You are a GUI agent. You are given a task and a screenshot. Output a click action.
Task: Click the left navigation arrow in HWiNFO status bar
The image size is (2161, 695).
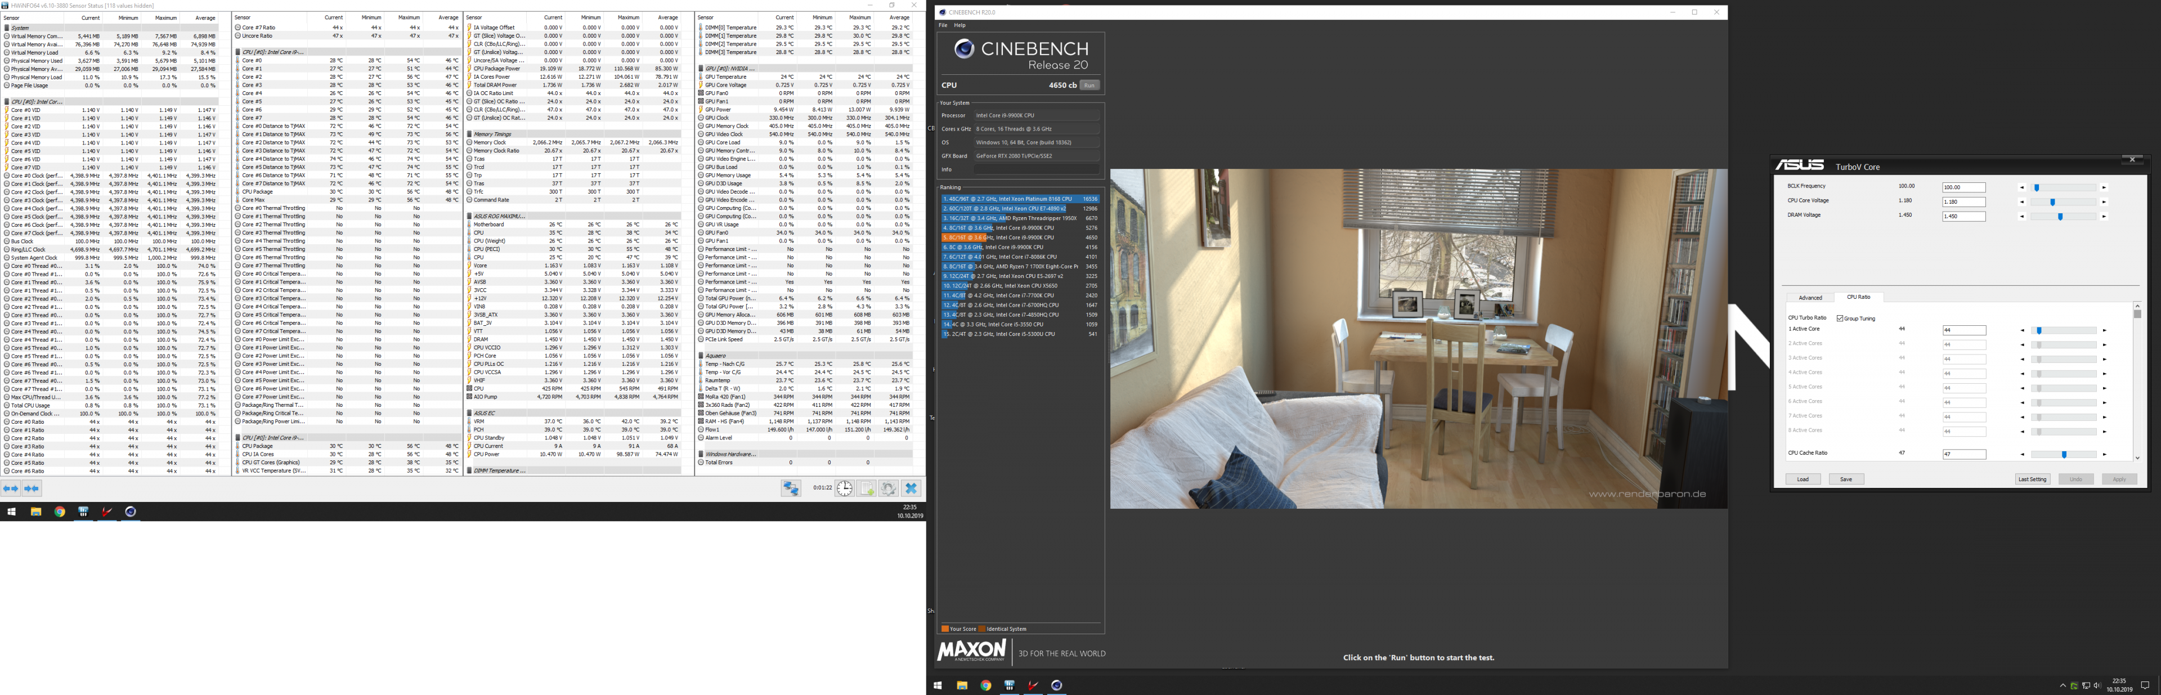7,488
